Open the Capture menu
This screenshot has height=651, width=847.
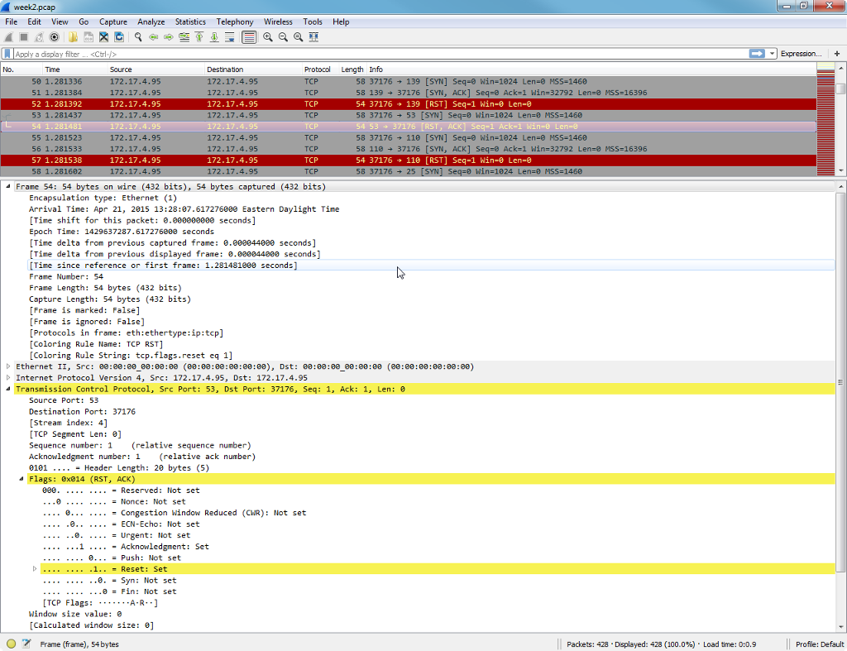coord(113,22)
